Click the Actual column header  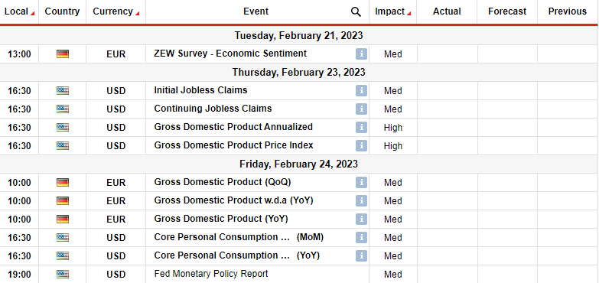[x=447, y=11]
